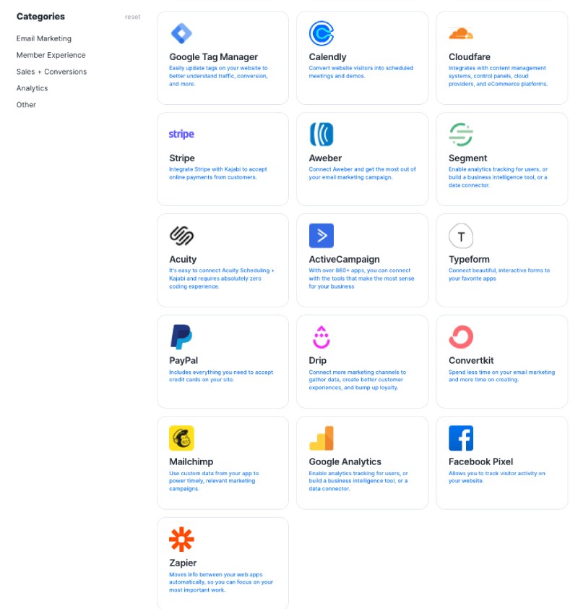Click the Typeform circled T icon
This screenshot has width=578, height=609.
pyautogui.click(x=461, y=236)
